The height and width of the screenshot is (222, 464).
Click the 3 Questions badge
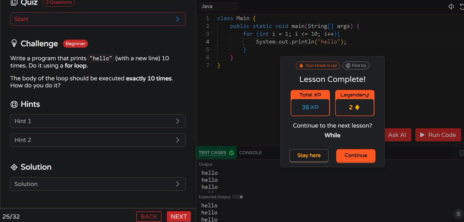pyautogui.click(x=58, y=3)
